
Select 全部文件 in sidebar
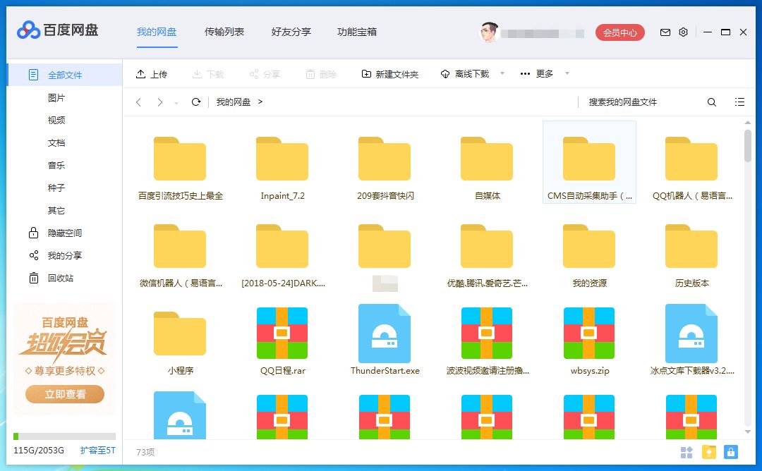click(x=65, y=75)
